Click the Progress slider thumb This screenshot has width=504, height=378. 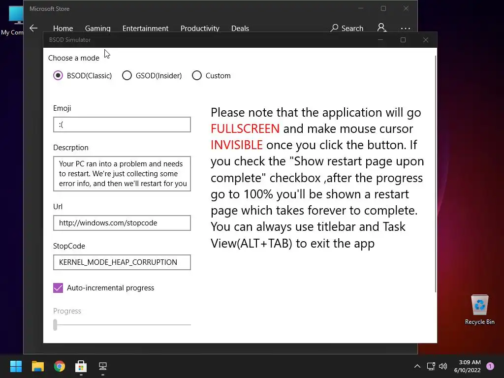[55, 325]
